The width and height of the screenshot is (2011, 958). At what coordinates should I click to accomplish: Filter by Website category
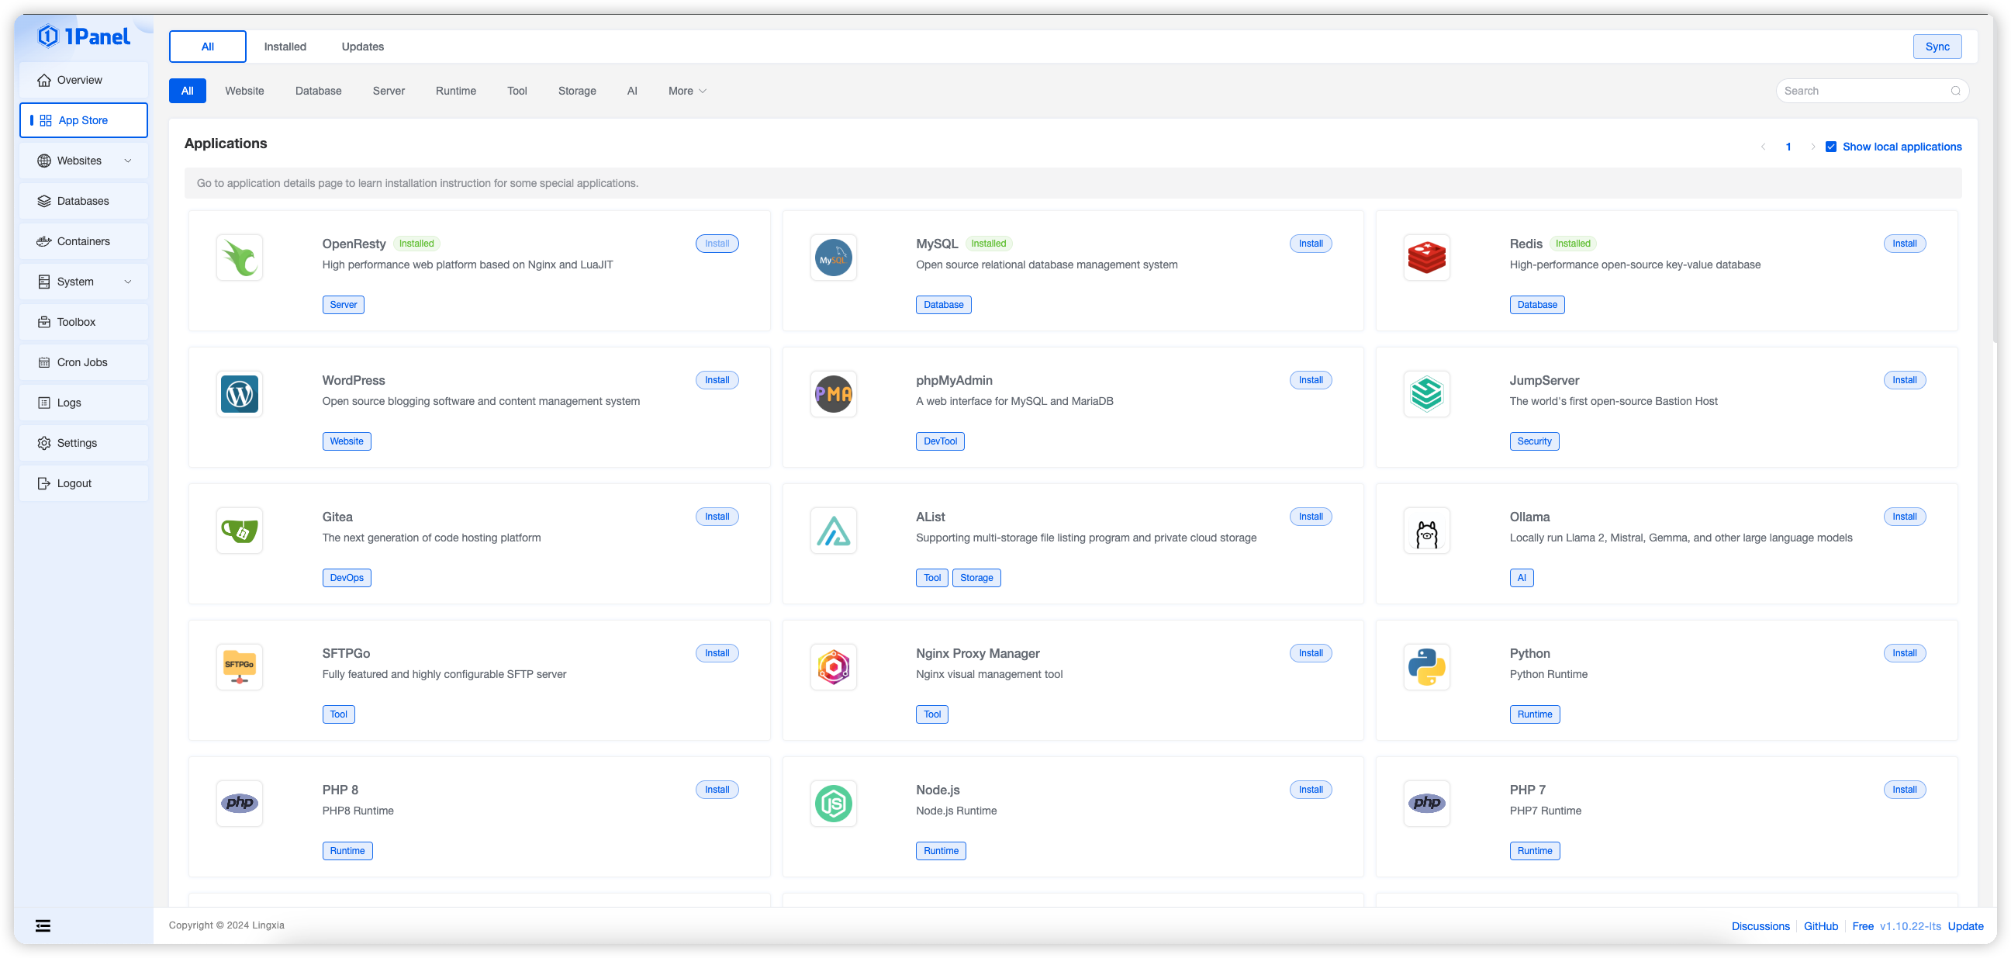point(244,91)
